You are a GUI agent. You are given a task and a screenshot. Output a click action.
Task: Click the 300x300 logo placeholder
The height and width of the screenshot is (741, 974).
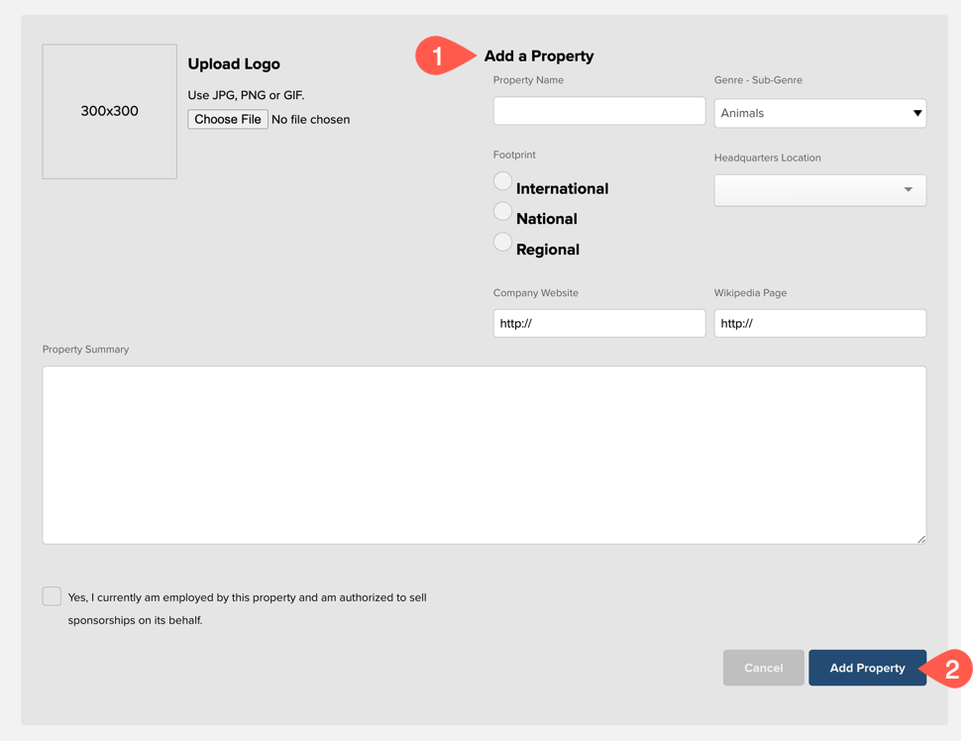click(109, 111)
